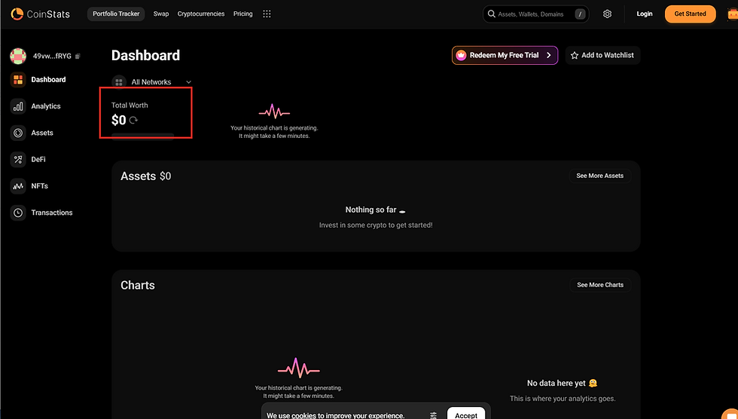Viewport: 738px width, 419px height.
Task: Click arrow on Redeem My Free Trial
Action: click(x=548, y=55)
